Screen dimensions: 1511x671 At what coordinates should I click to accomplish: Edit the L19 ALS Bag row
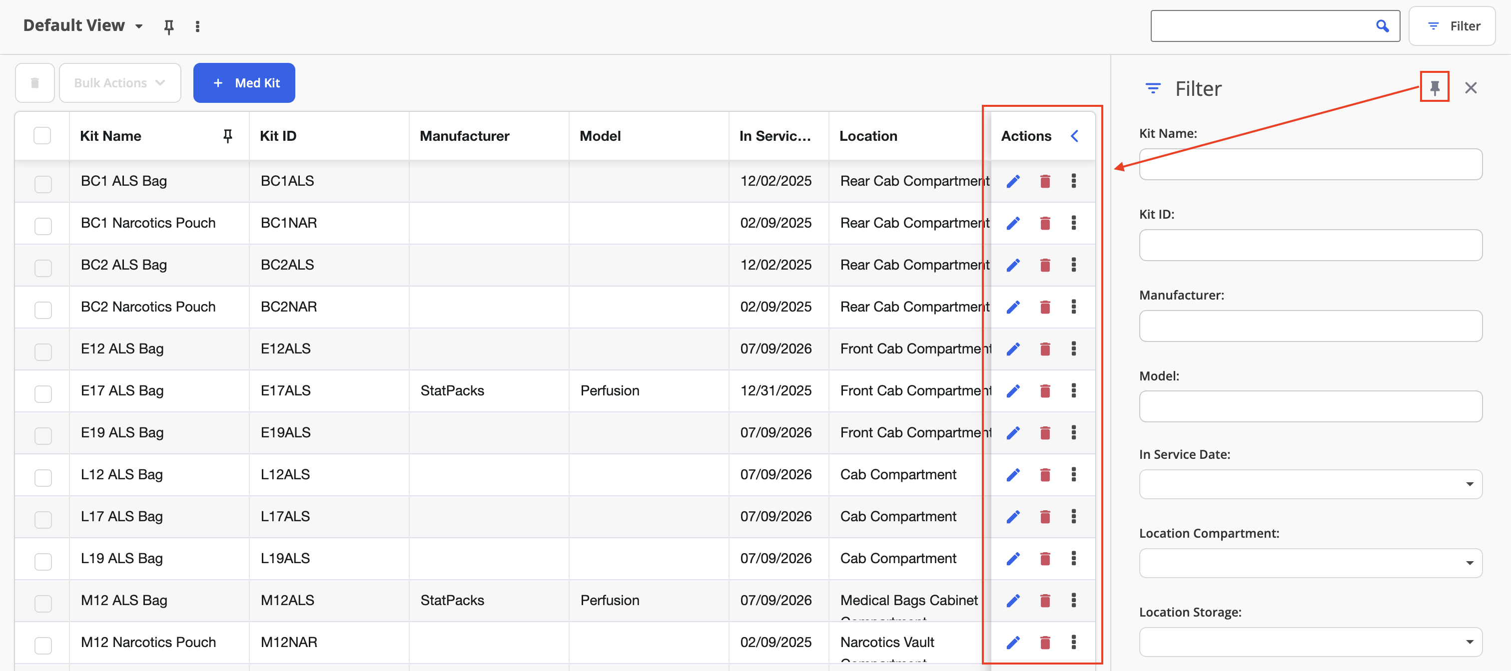tap(1013, 559)
